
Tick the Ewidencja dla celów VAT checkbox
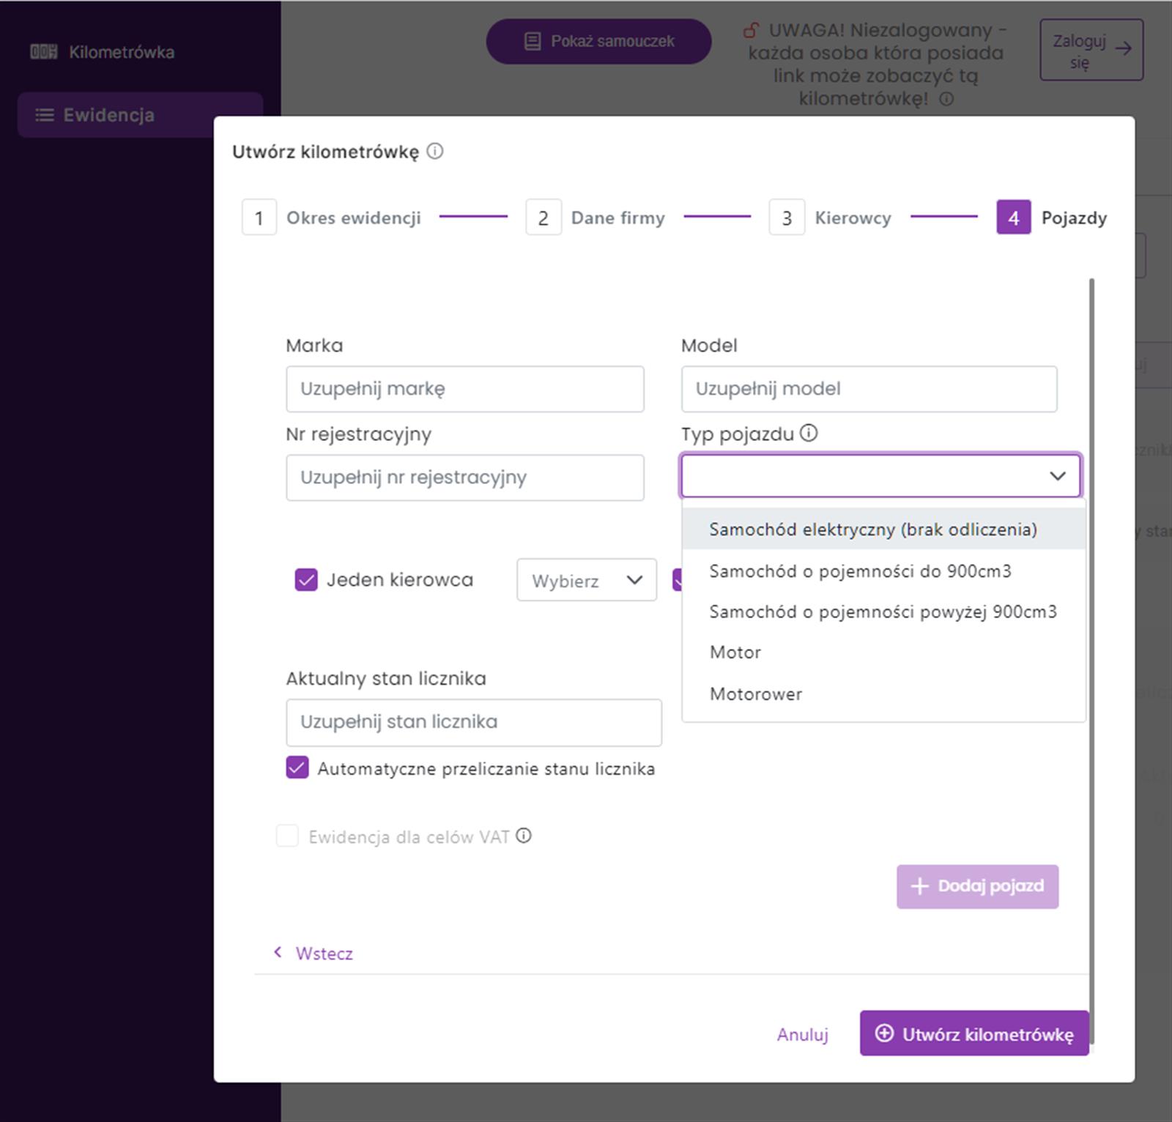coord(287,836)
